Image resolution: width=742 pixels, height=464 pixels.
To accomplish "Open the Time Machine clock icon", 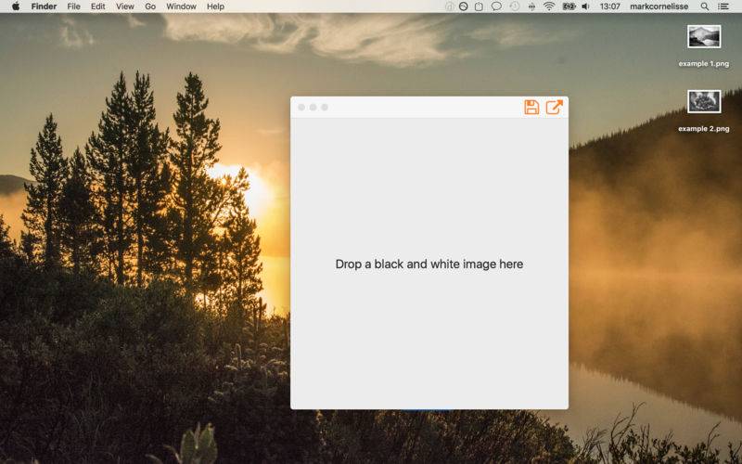I will coord(515,6).
